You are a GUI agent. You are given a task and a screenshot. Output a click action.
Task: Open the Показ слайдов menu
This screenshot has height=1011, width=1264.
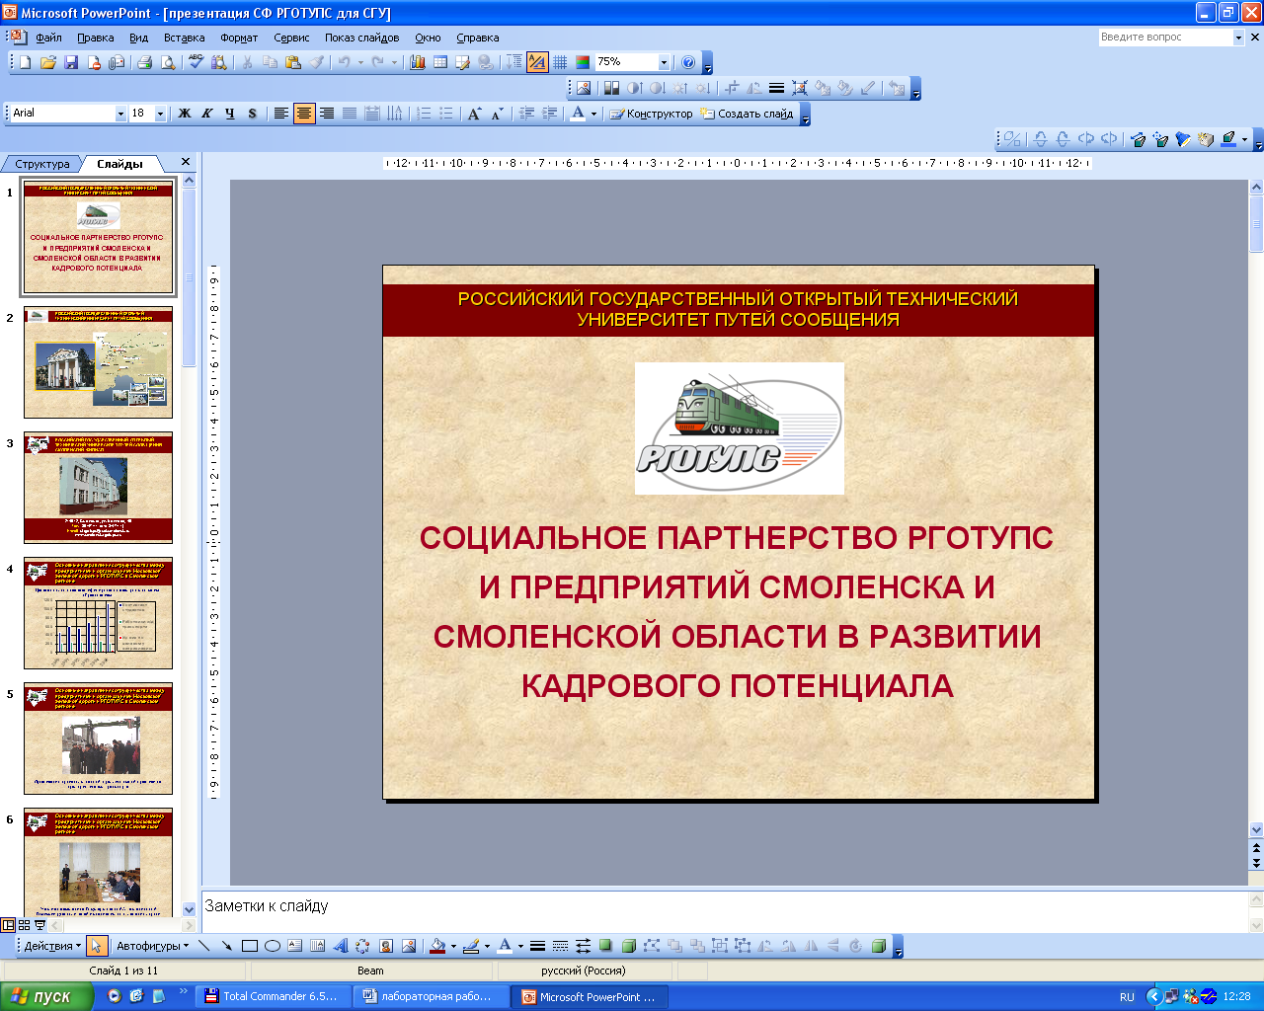coord(362,38)
